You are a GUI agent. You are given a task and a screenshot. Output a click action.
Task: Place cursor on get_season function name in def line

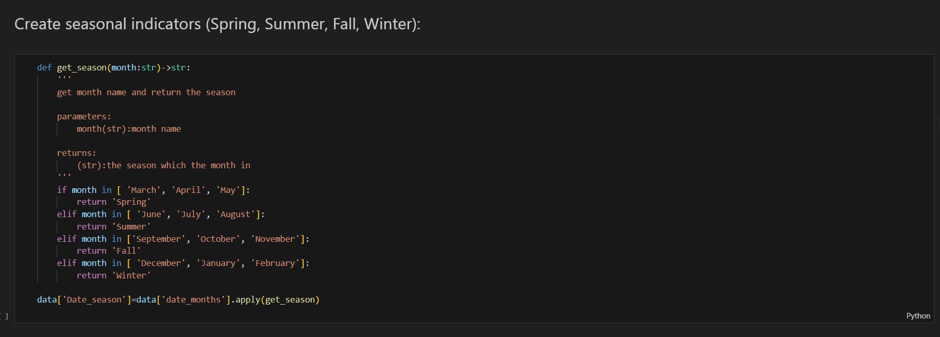(81, 68)
